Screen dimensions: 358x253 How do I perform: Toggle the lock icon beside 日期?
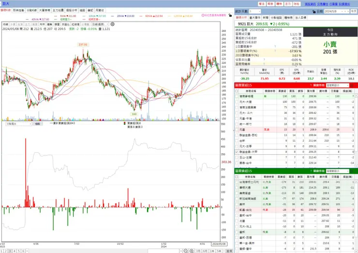[314, 12]
